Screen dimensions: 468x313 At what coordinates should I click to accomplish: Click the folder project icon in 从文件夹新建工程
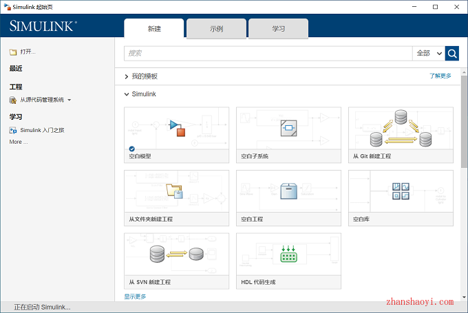click(x=175, y=191)
